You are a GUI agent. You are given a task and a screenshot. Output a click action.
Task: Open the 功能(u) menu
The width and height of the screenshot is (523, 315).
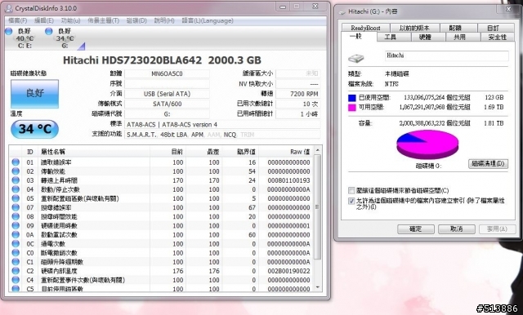[71, 20]
